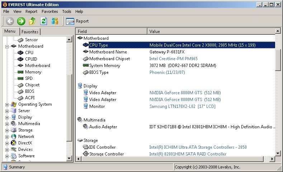
Task: Select ACPI in the menu tree
Action: point(30,98)
